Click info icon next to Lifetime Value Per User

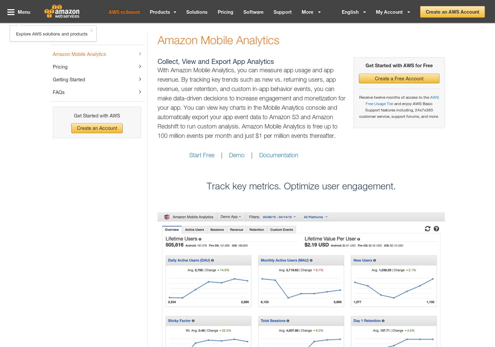[359, 239]
